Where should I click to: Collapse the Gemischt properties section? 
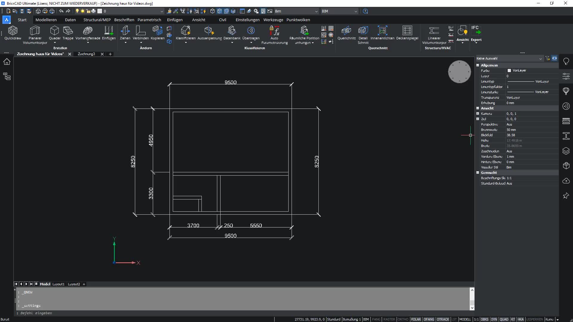click(x=478, y=172)
